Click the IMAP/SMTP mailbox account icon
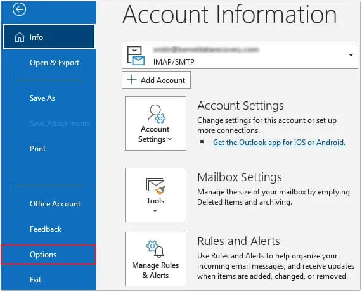The height and width of the screenshot is (292, 362). coord(136,56)
